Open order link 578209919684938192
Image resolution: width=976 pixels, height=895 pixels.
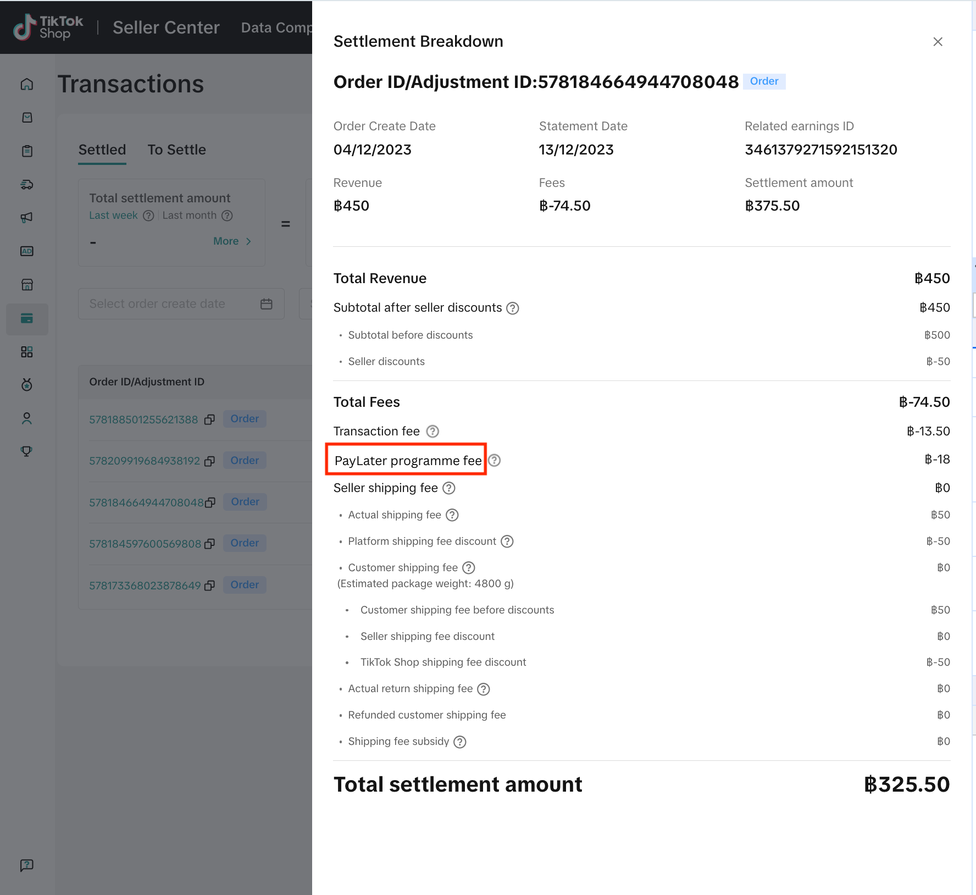(145, 461)
